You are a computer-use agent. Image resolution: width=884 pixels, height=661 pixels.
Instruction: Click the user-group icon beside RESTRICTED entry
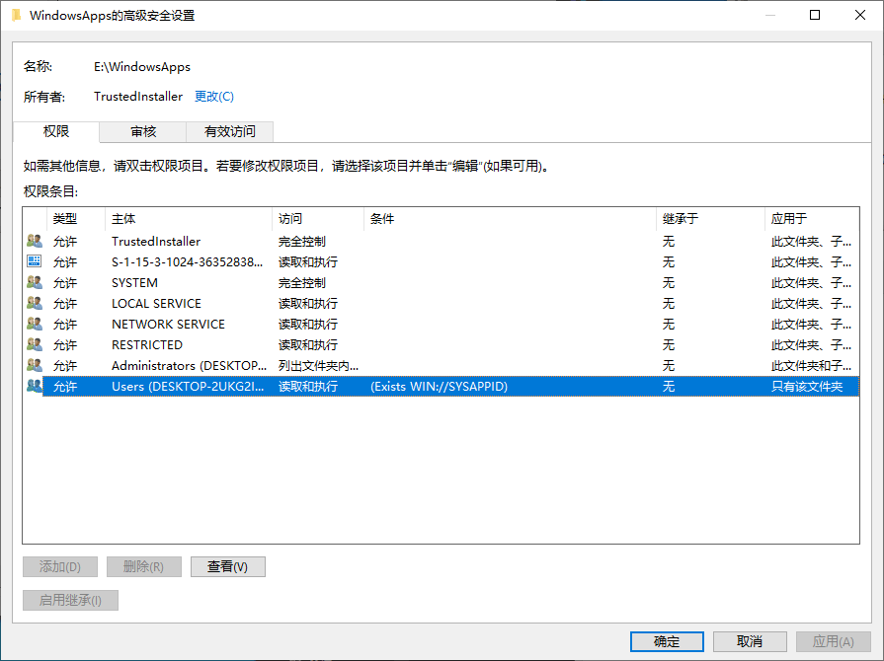coord(35,344)
